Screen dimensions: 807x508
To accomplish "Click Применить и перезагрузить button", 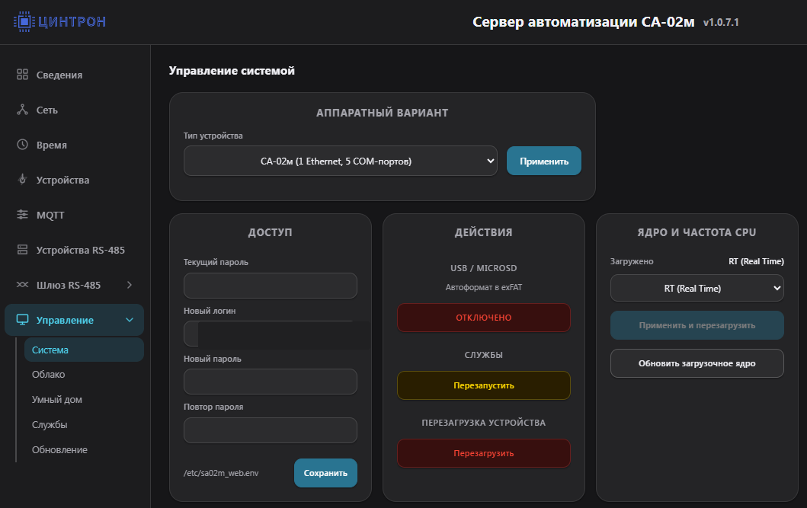I will 697,325.
